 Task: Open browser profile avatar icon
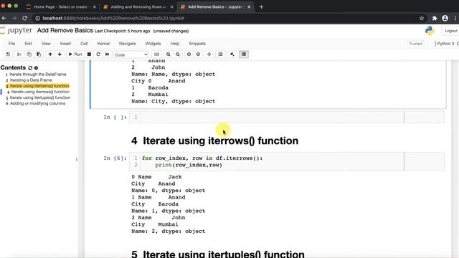click(x=445, y=19)
